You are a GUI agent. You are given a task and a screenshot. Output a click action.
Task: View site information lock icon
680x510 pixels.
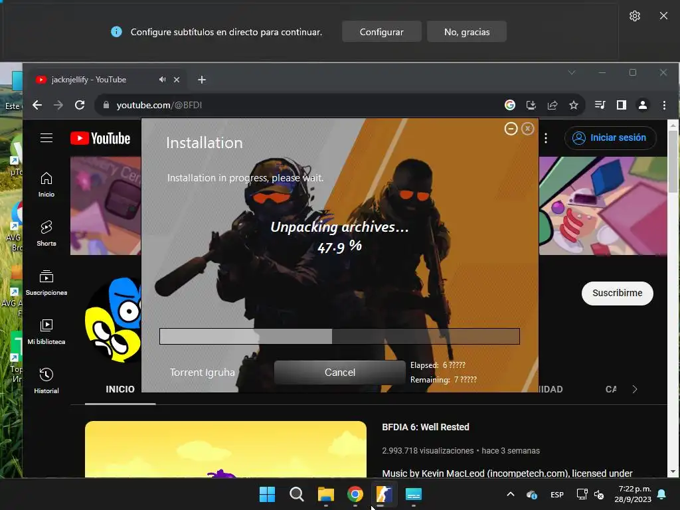tap(106, 105)
